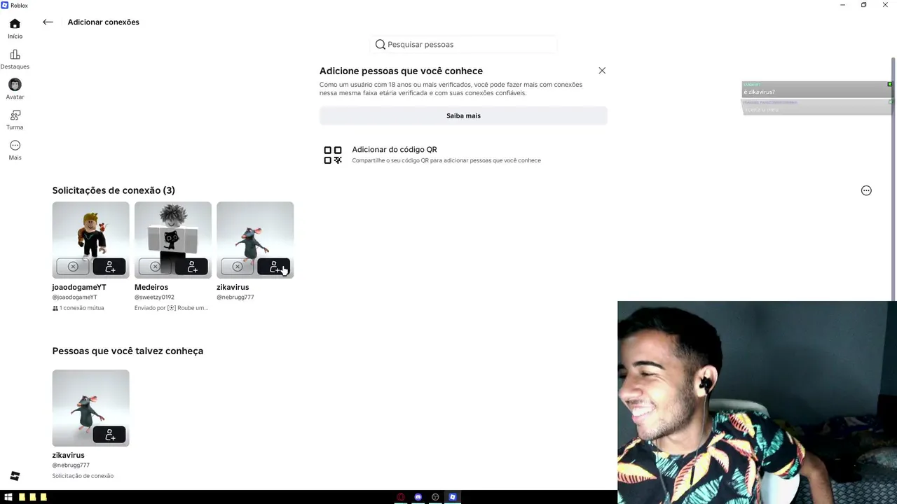This screenshot has width=897, height=504.
Task: Accept Medeiros's connection request
Action: pyautogui.click(x=191, y=267)
